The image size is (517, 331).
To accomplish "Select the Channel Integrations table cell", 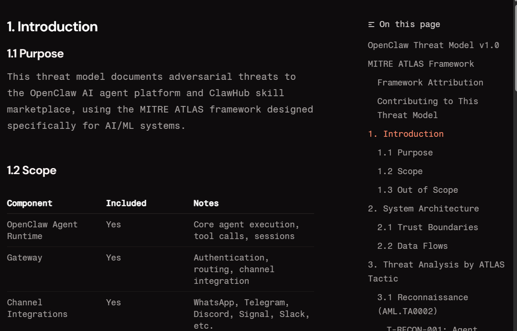I will click(x=37, y=309).
